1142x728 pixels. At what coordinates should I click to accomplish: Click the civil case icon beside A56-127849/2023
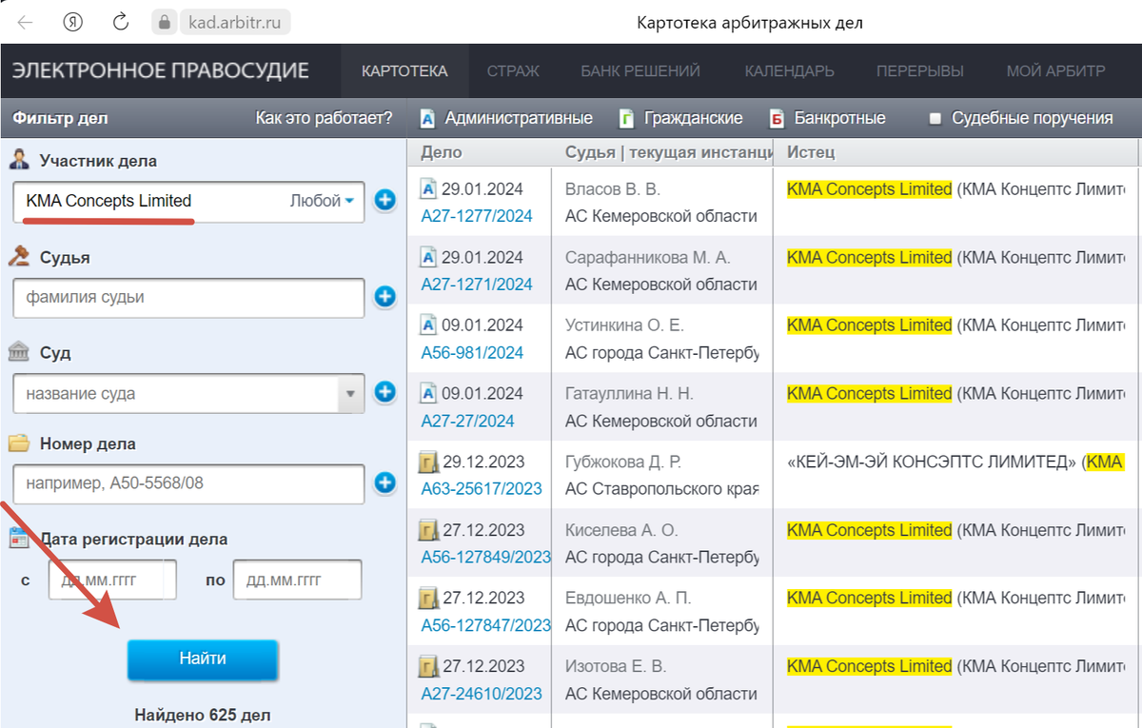(428, 530)
